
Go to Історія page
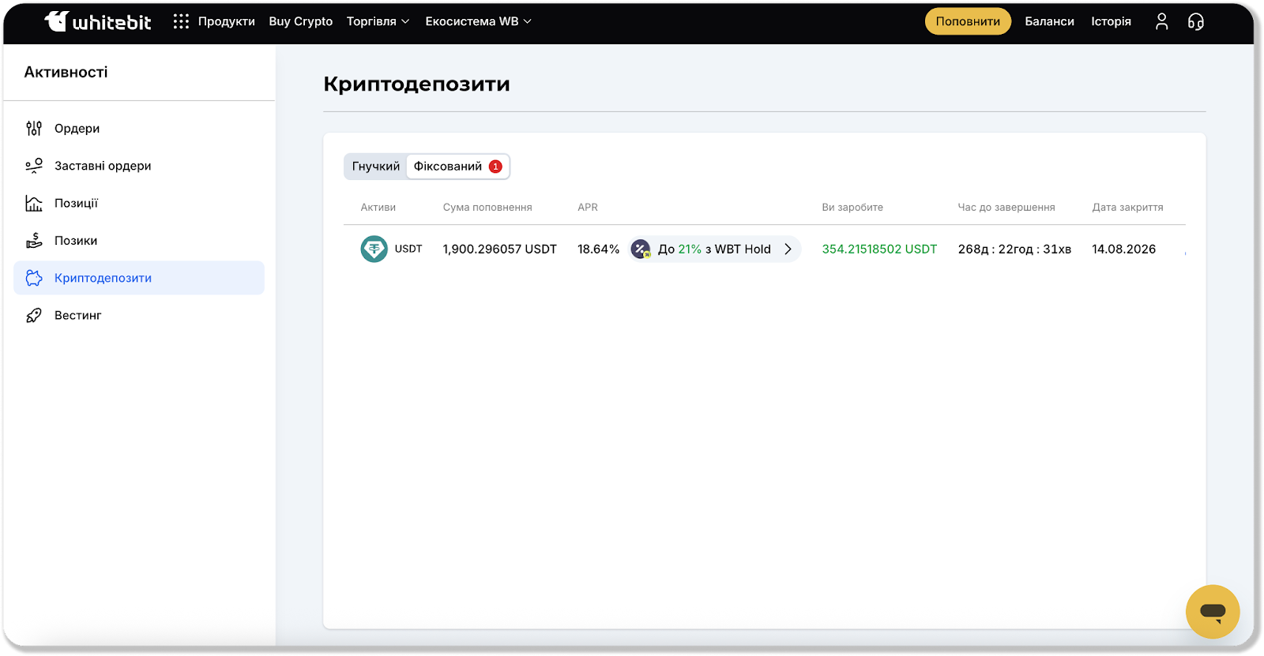(1111, 21)
